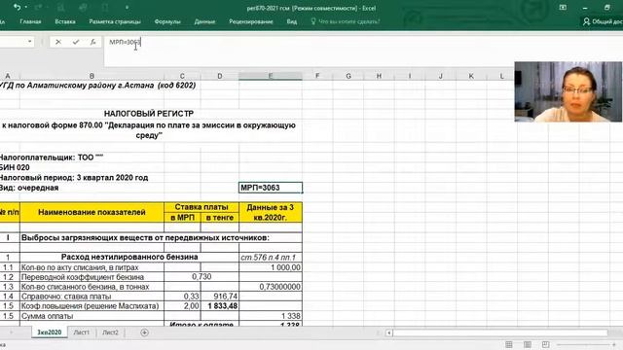Image resolution: width=623 pixels, height=350 pixels.
Task: Switch to Page Break Preview status bar icon
Action: (545, 344)
